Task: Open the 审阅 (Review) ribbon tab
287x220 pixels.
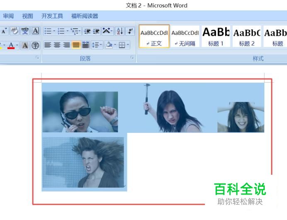Action: [x=8, y=16]
